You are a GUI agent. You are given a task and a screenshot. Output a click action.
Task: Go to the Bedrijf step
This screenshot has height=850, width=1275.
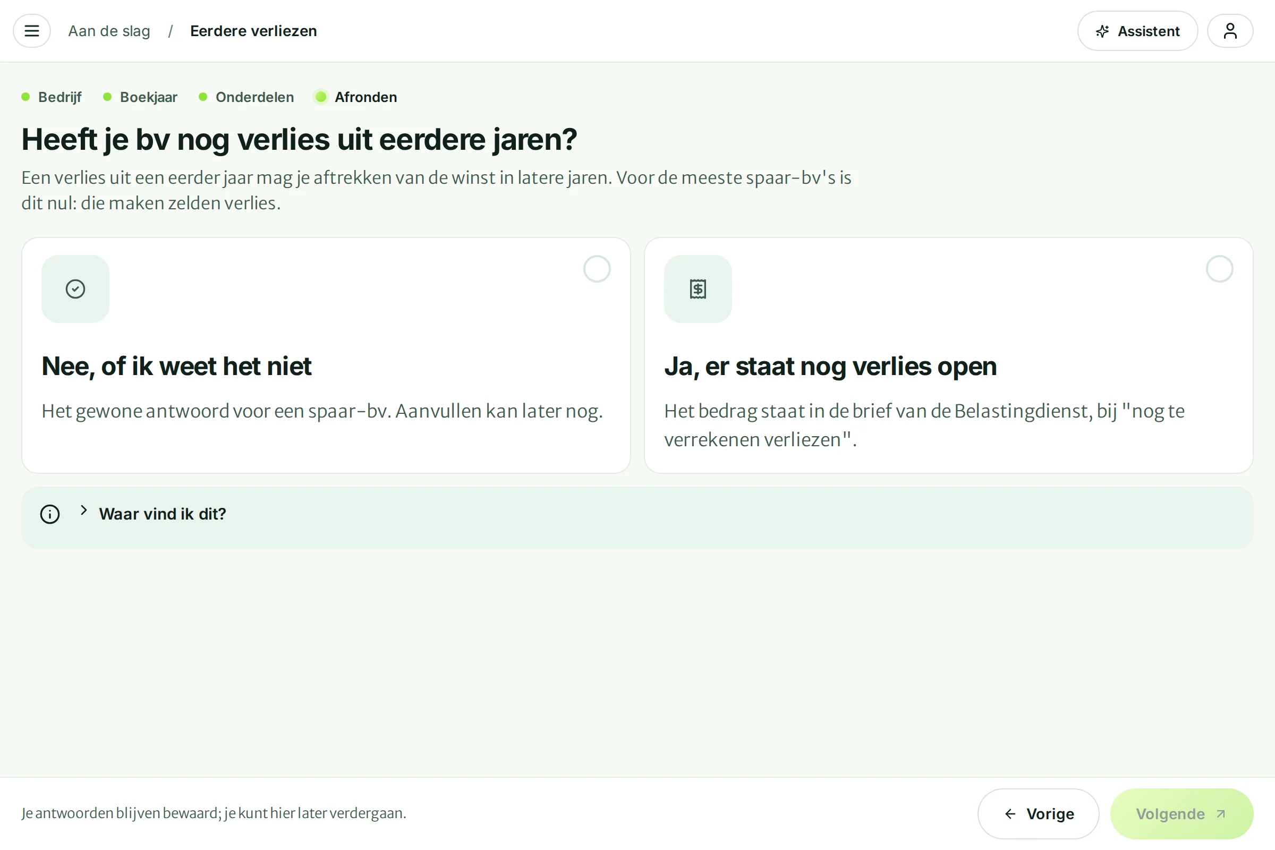52,97
